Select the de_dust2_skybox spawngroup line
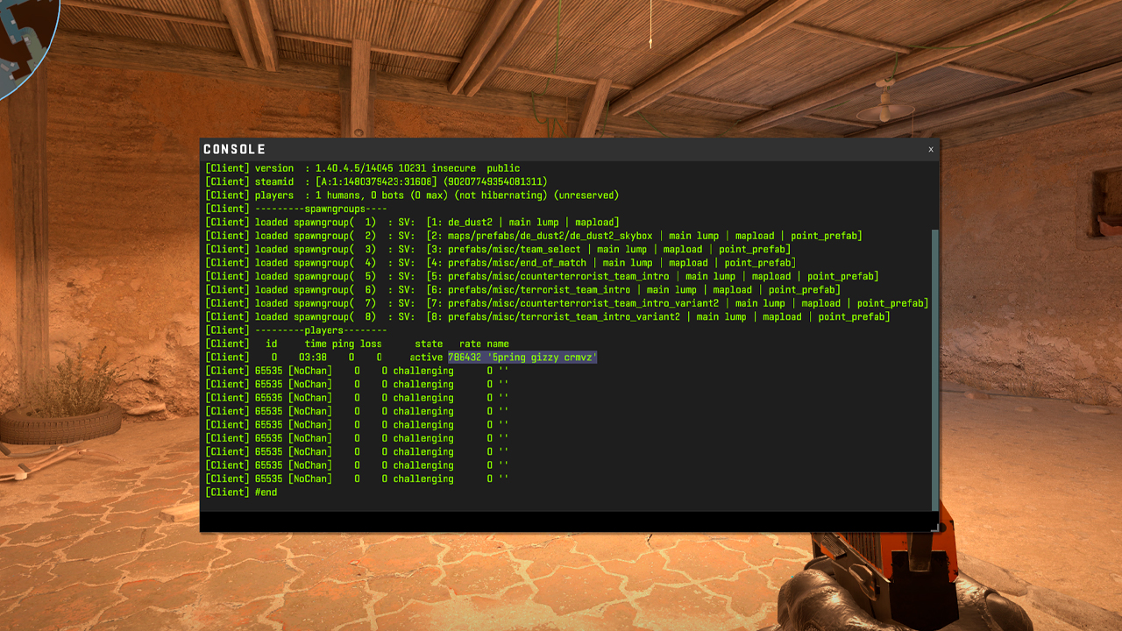The width and height of the screenshot is (1122, 631). point(533,236)
